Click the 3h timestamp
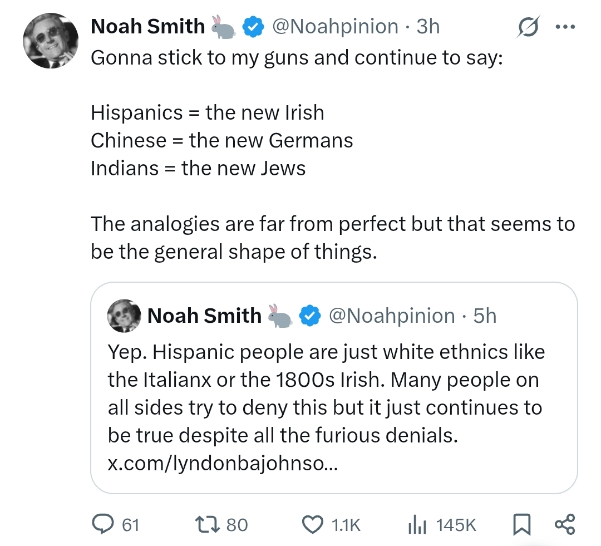Image resolution: width=601 pixels, height=546 pixels. pyautogui.click(x=428, y=27)
